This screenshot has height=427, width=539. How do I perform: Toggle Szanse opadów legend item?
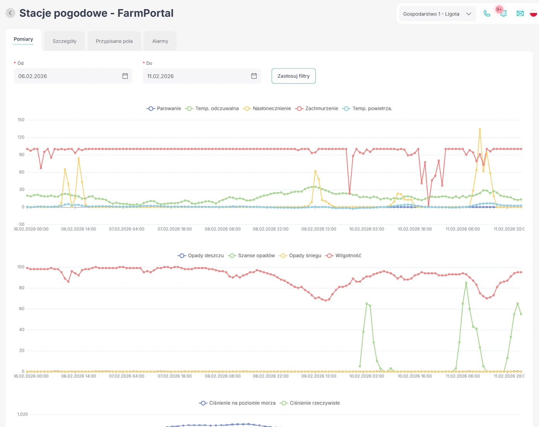(x=252, y=256)
